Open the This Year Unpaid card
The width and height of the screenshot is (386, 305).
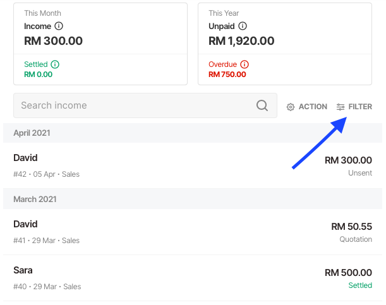(x=285, y=44)
